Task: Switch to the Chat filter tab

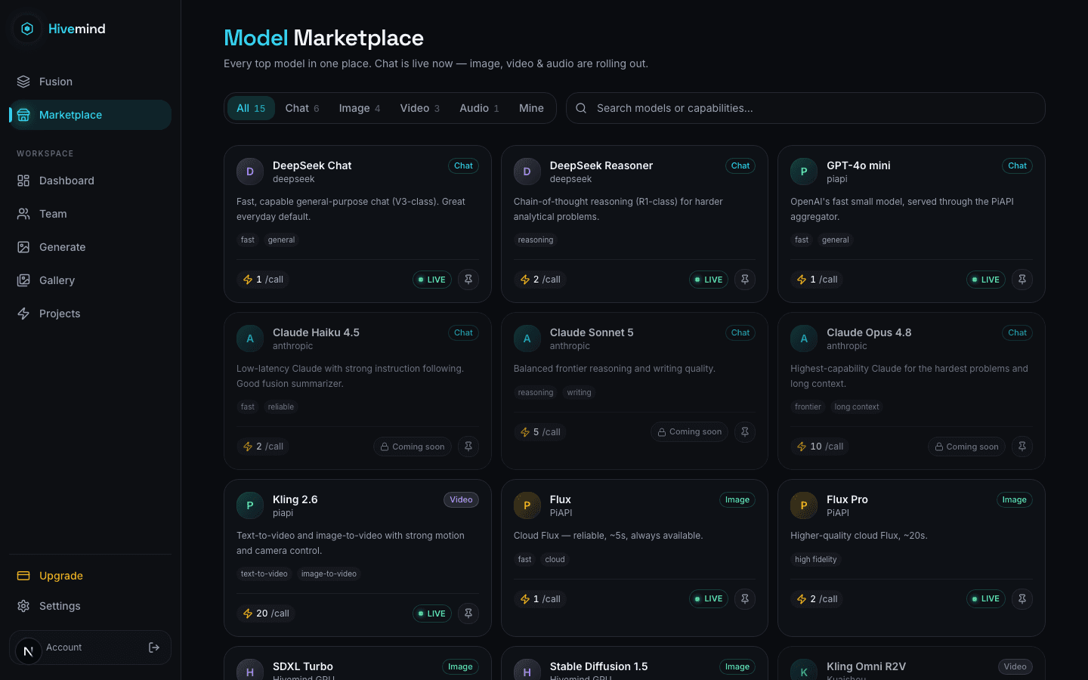Action: (302, 108)
